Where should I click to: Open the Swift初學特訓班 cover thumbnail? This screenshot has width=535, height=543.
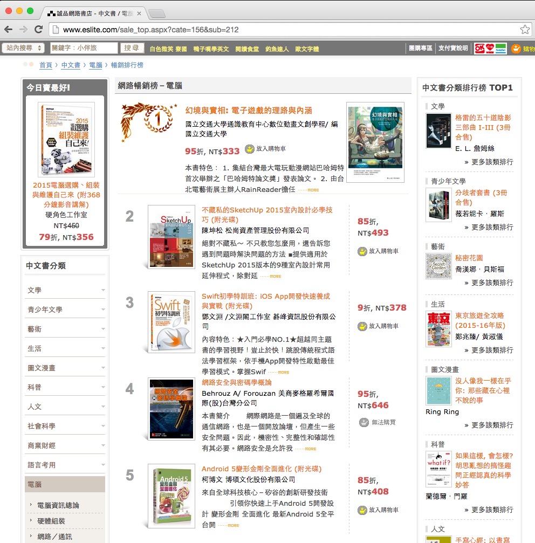(172, 322)
